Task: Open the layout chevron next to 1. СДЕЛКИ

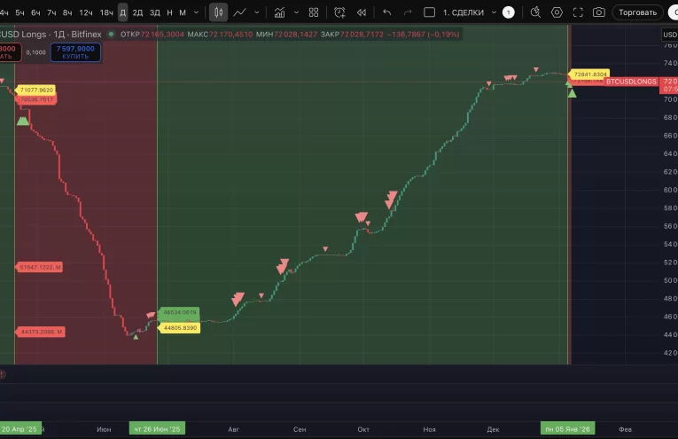Action: (x=494, y=12)
